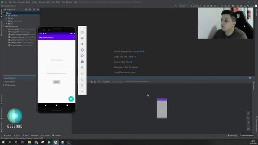Open the device selector dropdown in toolbar

click(196, 6)
